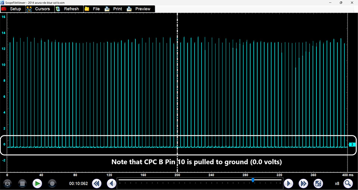Image resolution: width=358 pixels, height=190 pixels.
Task: Click the magnifying glass zoom icon
Action: (x=348, y=183)
